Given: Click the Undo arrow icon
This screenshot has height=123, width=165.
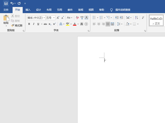Looking at the screenshot, I should (12, 3).
